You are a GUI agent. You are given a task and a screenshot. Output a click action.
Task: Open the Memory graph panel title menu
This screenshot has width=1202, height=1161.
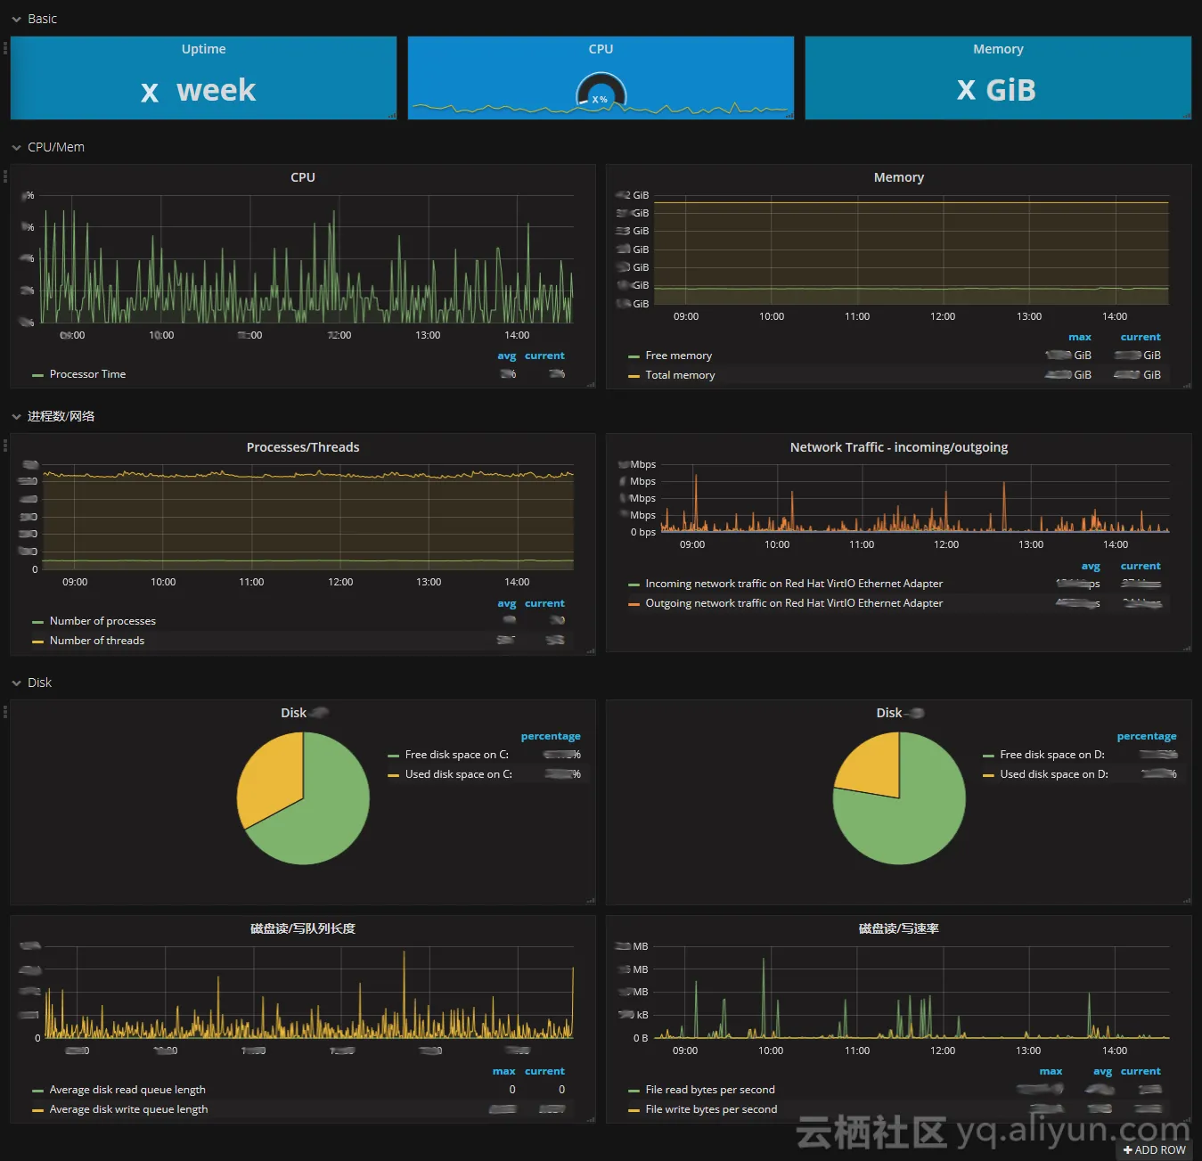point(898,177)
